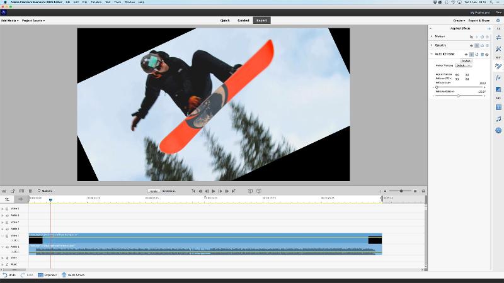Image resolution: width=504 pixels, height=283 pixels.
Task: Open the Project Assets dropdown
Action: pyautogui.click(x=33, y=21)
